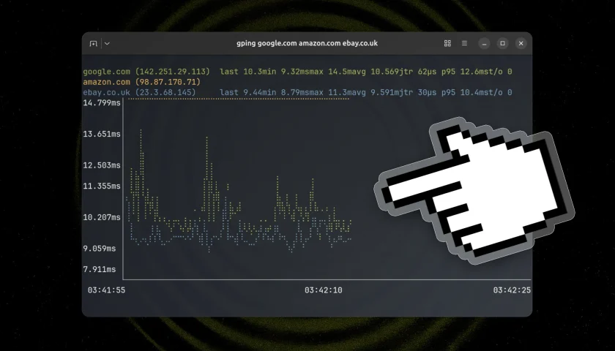Open the tab overview grid
615x351 pixels.
pos(447,43)
